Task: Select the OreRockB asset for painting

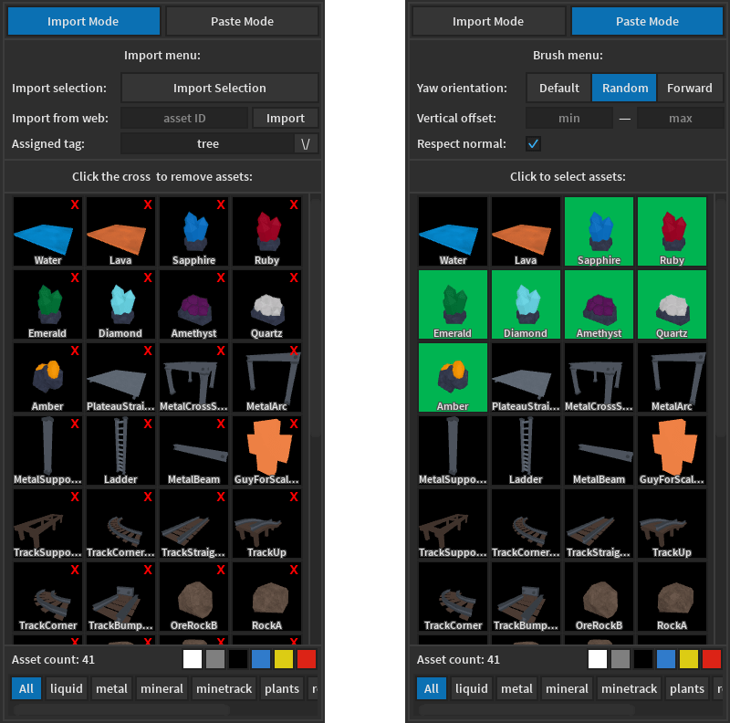Action: pos(599,596)
